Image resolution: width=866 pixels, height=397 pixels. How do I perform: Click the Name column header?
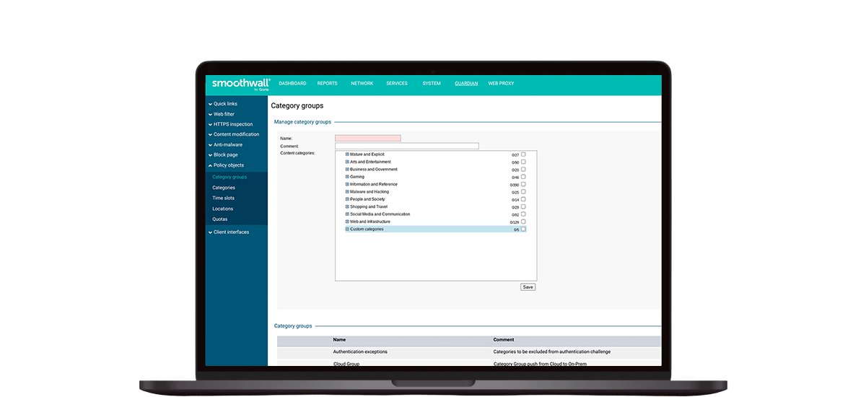[339, 339]
